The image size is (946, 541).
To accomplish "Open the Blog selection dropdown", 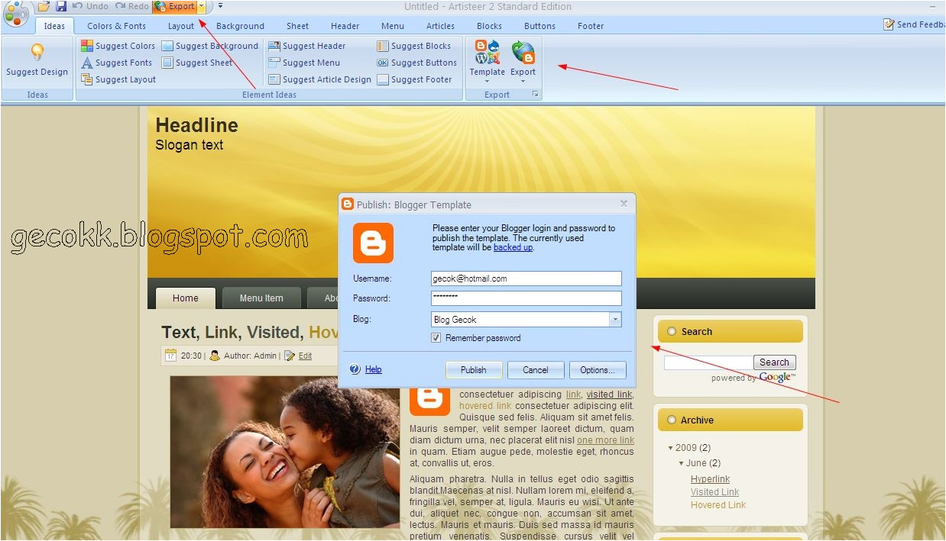I will click(615, 320).
